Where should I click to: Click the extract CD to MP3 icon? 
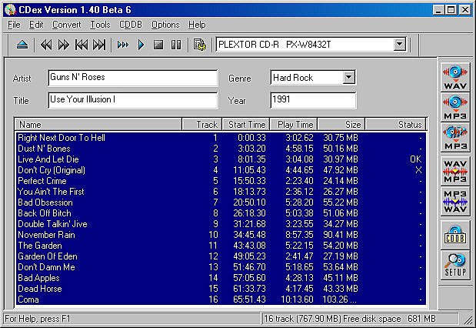point(454,107)
